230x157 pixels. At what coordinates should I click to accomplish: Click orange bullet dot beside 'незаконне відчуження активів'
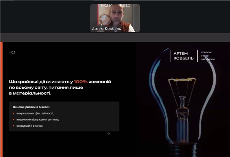pyautogui.click(x=14, y=120)
